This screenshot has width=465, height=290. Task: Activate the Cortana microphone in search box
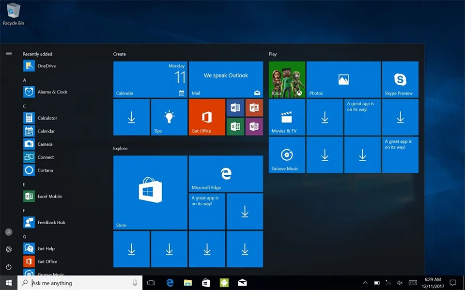pos(135,283)
